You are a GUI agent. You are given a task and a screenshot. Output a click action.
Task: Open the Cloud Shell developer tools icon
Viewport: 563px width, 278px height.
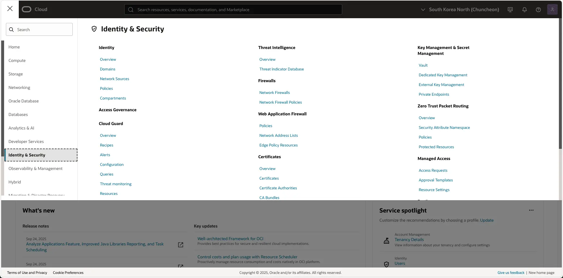click(x=510, y=10)
